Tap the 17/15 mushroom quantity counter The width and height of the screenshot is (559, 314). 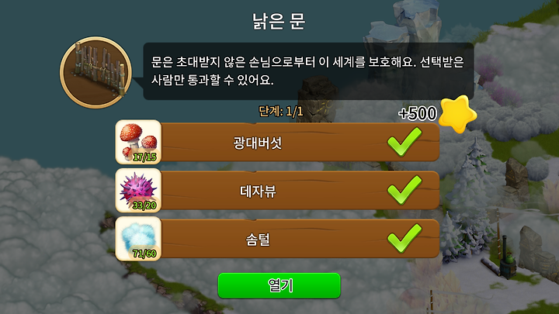pyautogui.click(x=144, y=157)
